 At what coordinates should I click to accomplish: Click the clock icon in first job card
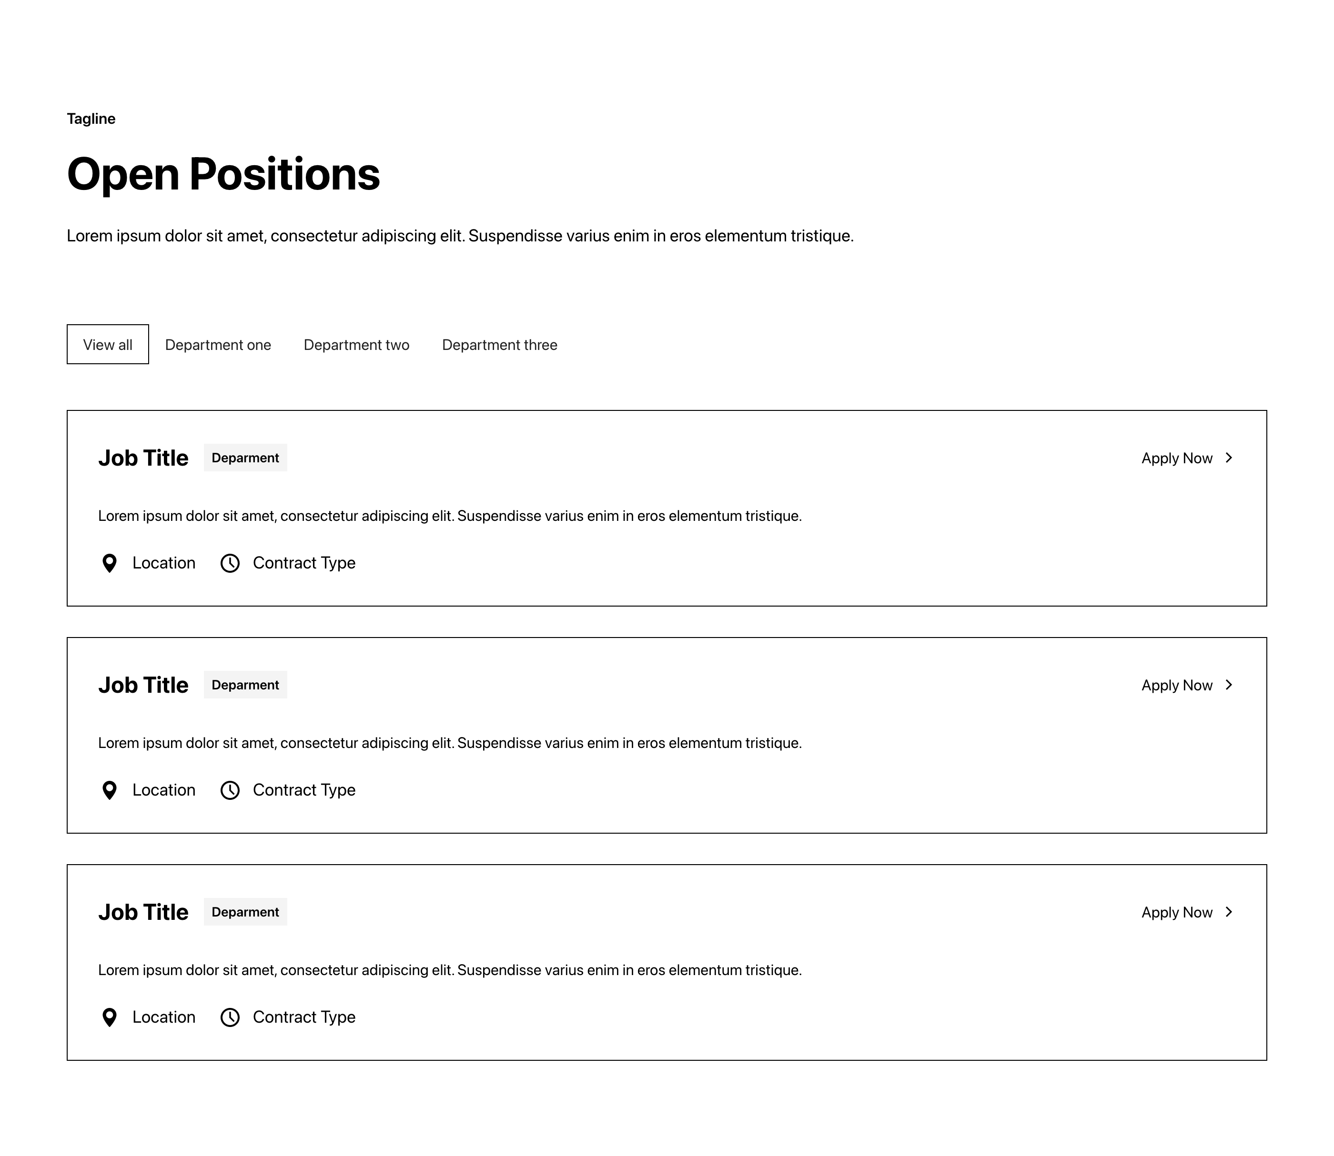click(230, 563)
